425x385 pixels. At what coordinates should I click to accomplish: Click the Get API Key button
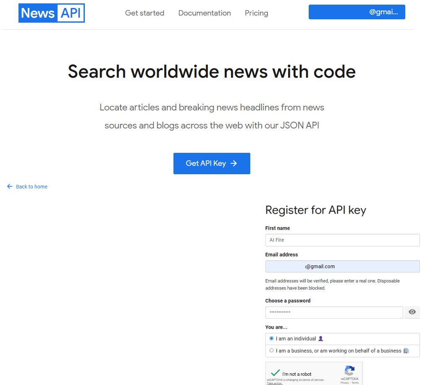point(212,163)
